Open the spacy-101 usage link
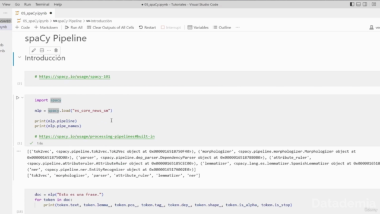Viewport: 380px width, 214px height. (x=75, y=77)
